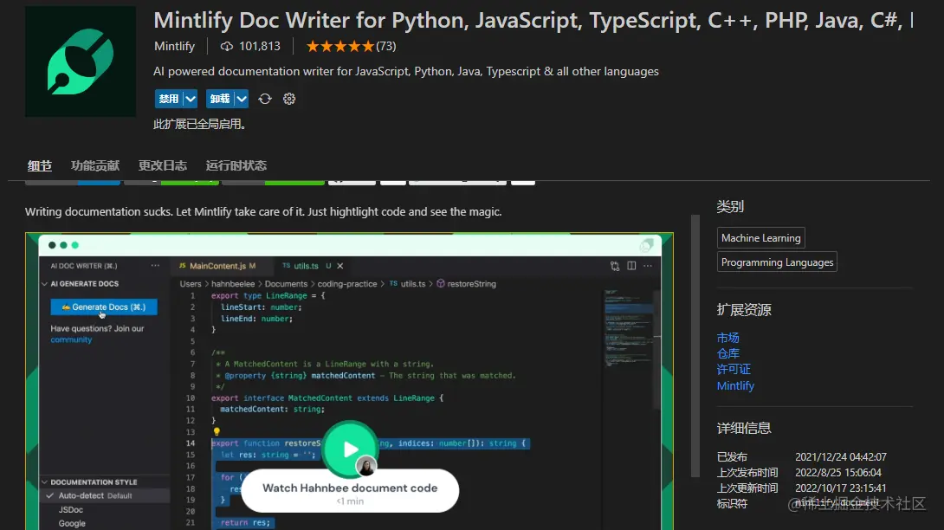Click the last updated value 2022/10/17 23:15:41
The width and height of the screenshot is (944, 530).
click(840, 488)
